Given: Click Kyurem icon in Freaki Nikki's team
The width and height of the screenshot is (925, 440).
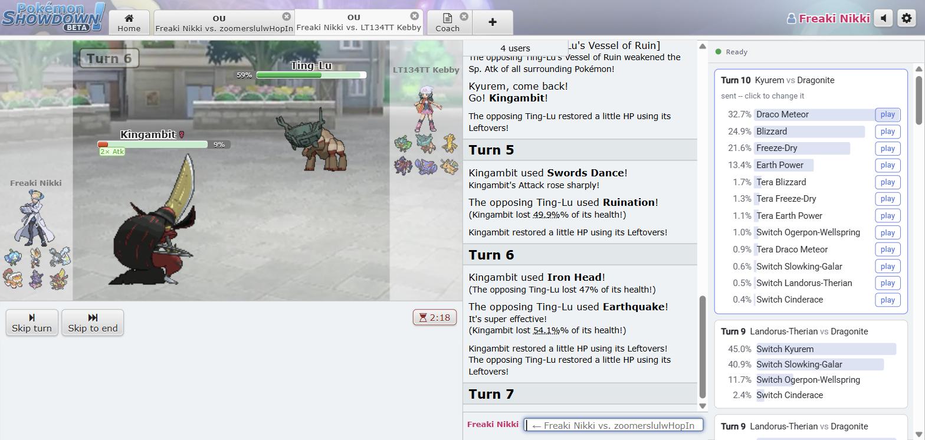Looking at the screenshot, I should click(x=59, y=258).
